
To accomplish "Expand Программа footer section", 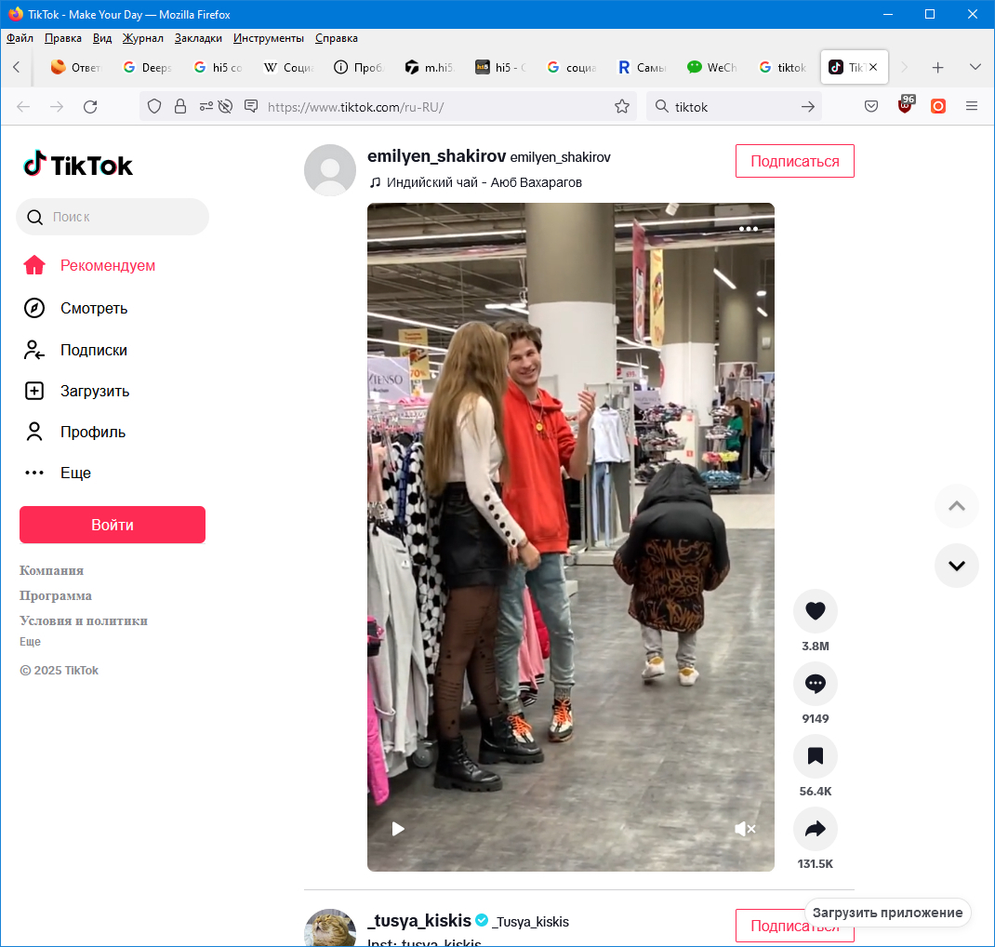I will point(56,596).
